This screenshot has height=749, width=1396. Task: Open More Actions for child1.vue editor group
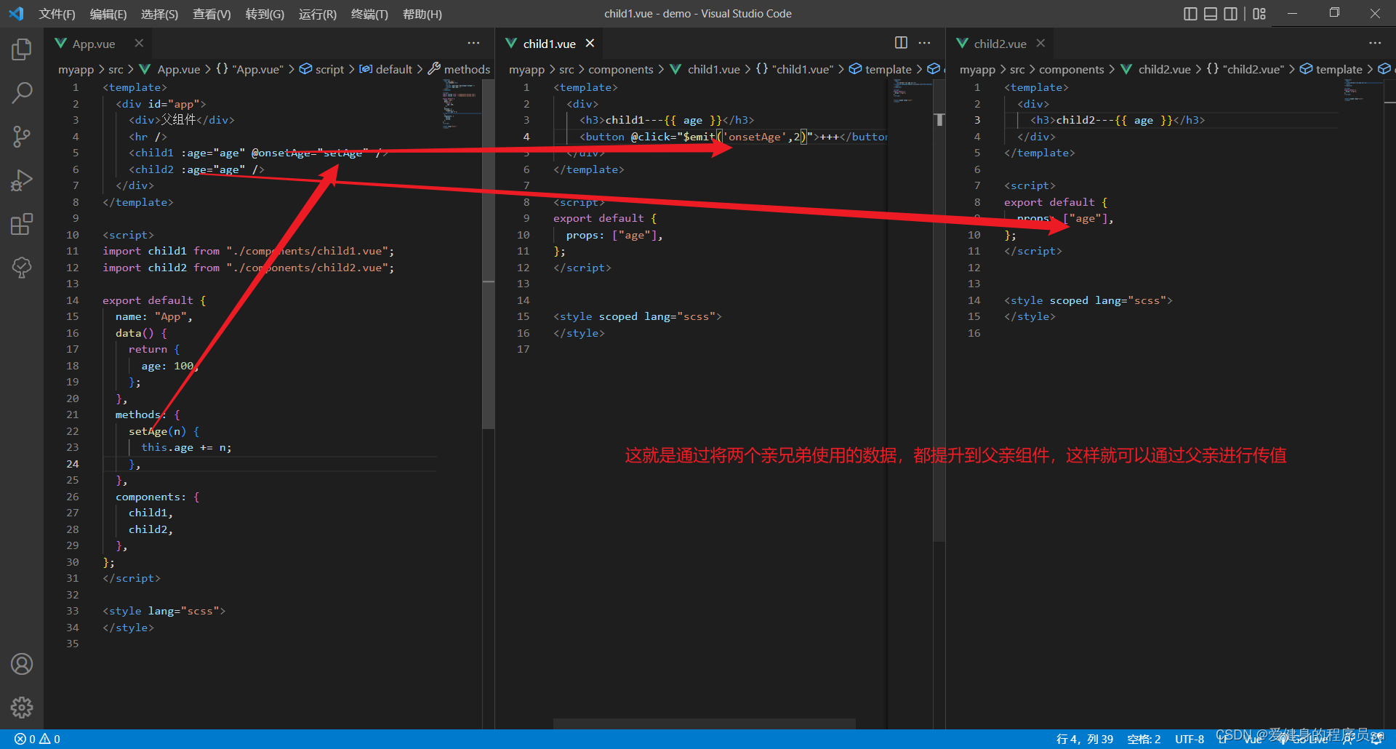(x=924, y=43)
